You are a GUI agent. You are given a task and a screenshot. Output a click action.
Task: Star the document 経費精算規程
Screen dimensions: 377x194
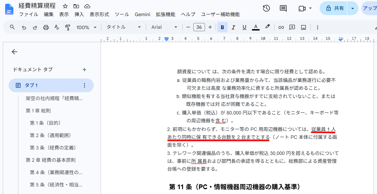click(x=65, y=6)
